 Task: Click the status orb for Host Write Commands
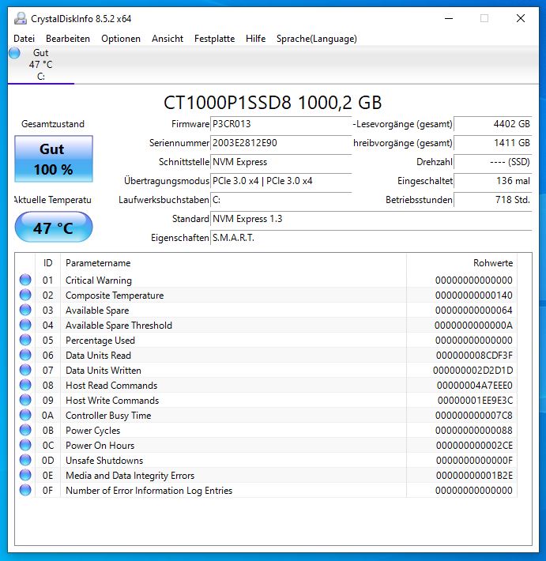[25, 400]
